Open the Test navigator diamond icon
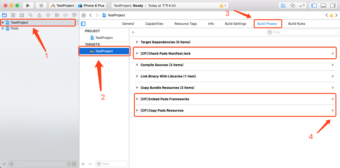This screenshot has height=168, width=340. click(x=48, y=15)
